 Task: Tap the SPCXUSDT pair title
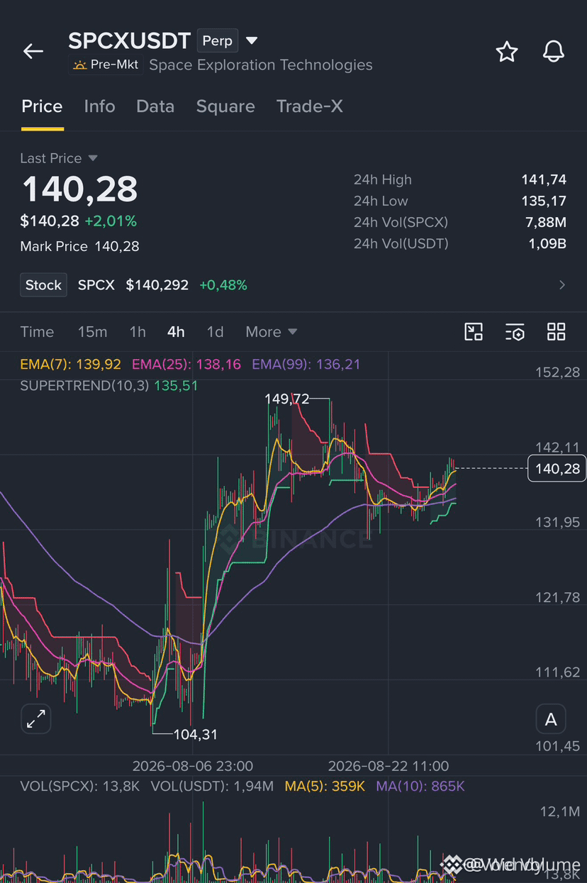(x=130, y=40)
